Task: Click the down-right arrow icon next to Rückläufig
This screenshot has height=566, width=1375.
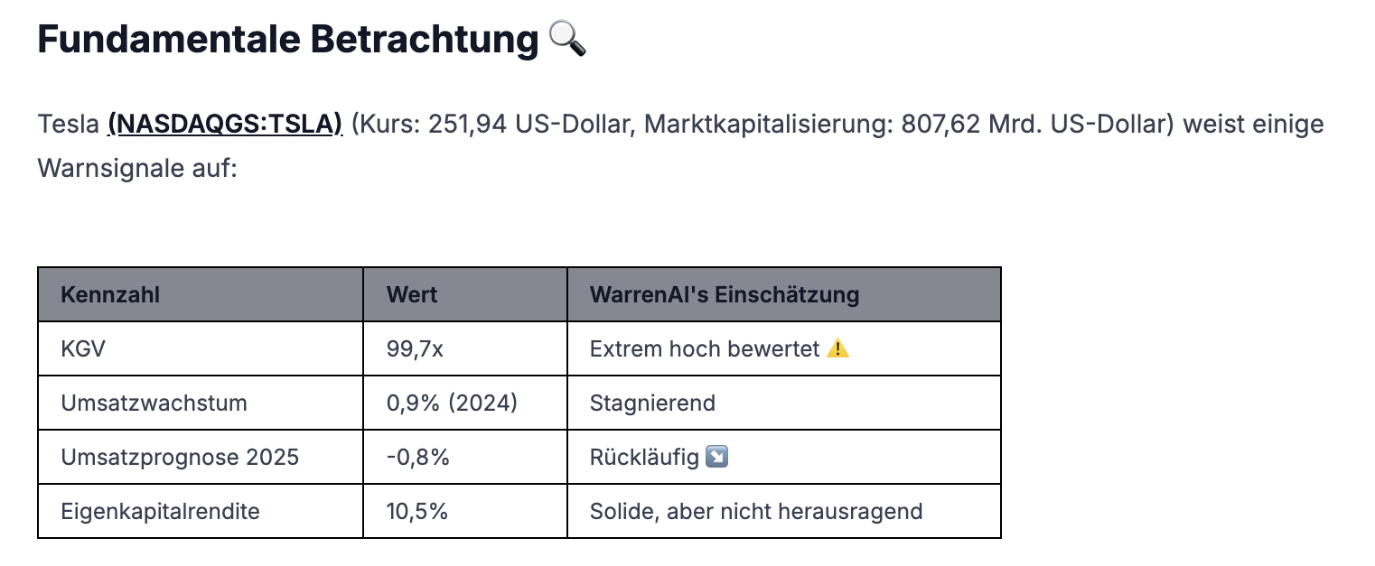Action: [x=716, y=457]
